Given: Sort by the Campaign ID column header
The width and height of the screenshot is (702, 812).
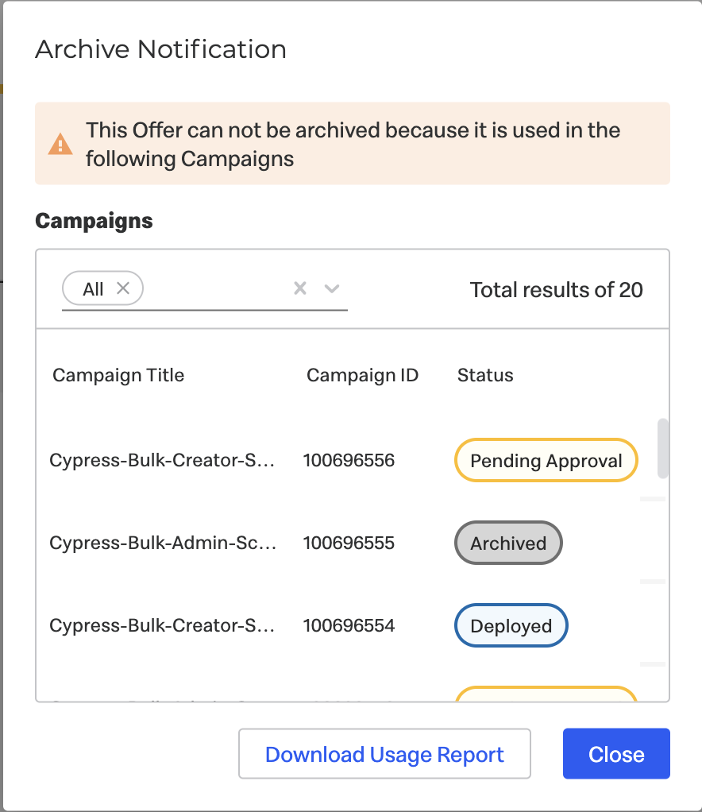Looking at the screenshot, I should click(362, 375).
